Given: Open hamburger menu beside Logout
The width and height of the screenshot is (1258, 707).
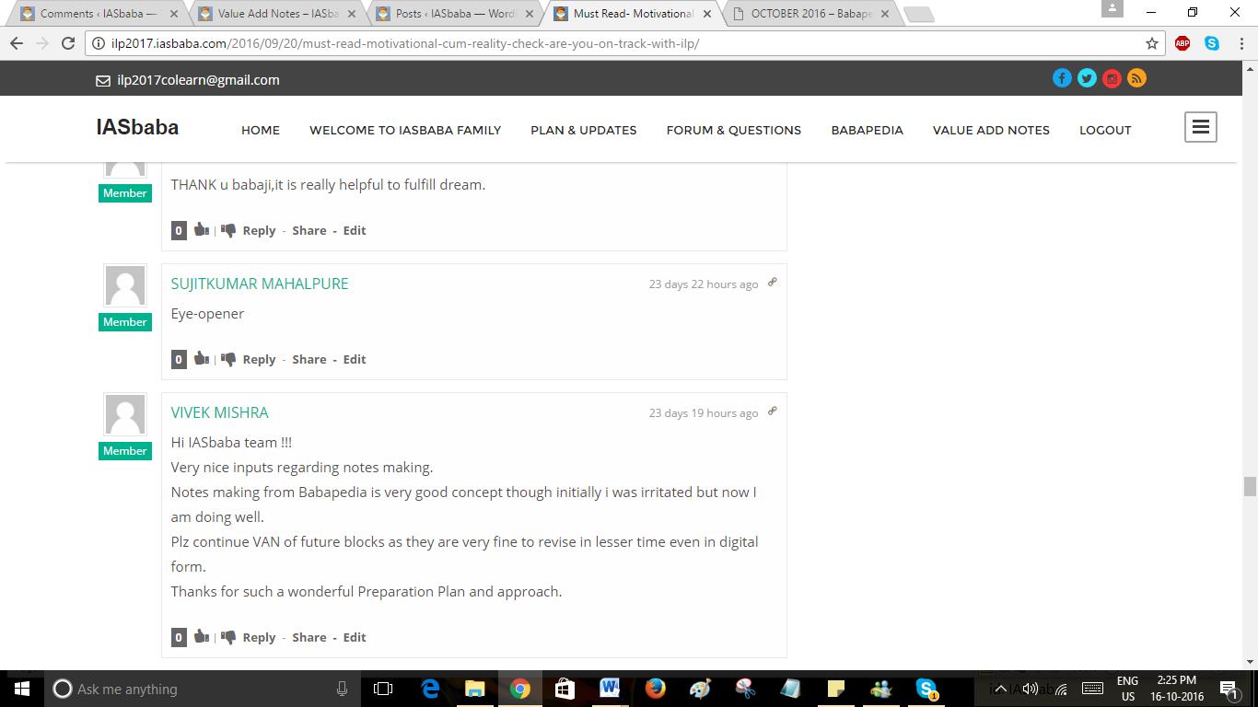Looking at the screenshot, I should (x=1200, y=127).
